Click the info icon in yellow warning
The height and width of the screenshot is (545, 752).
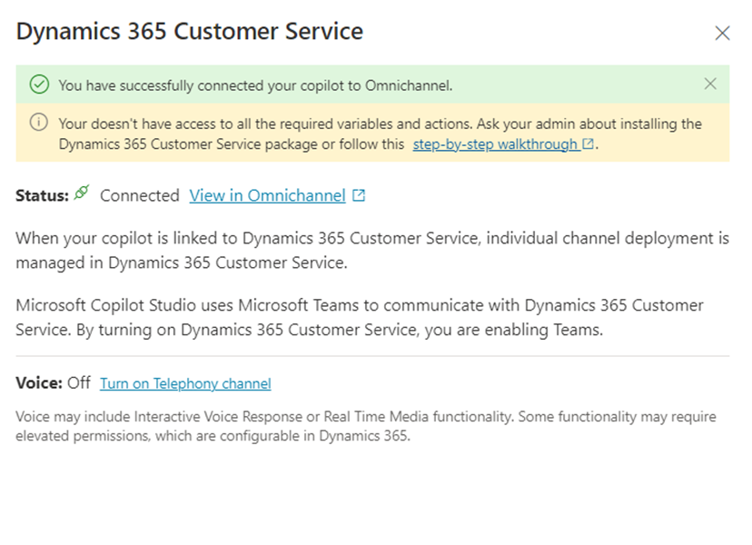point(38,123)
